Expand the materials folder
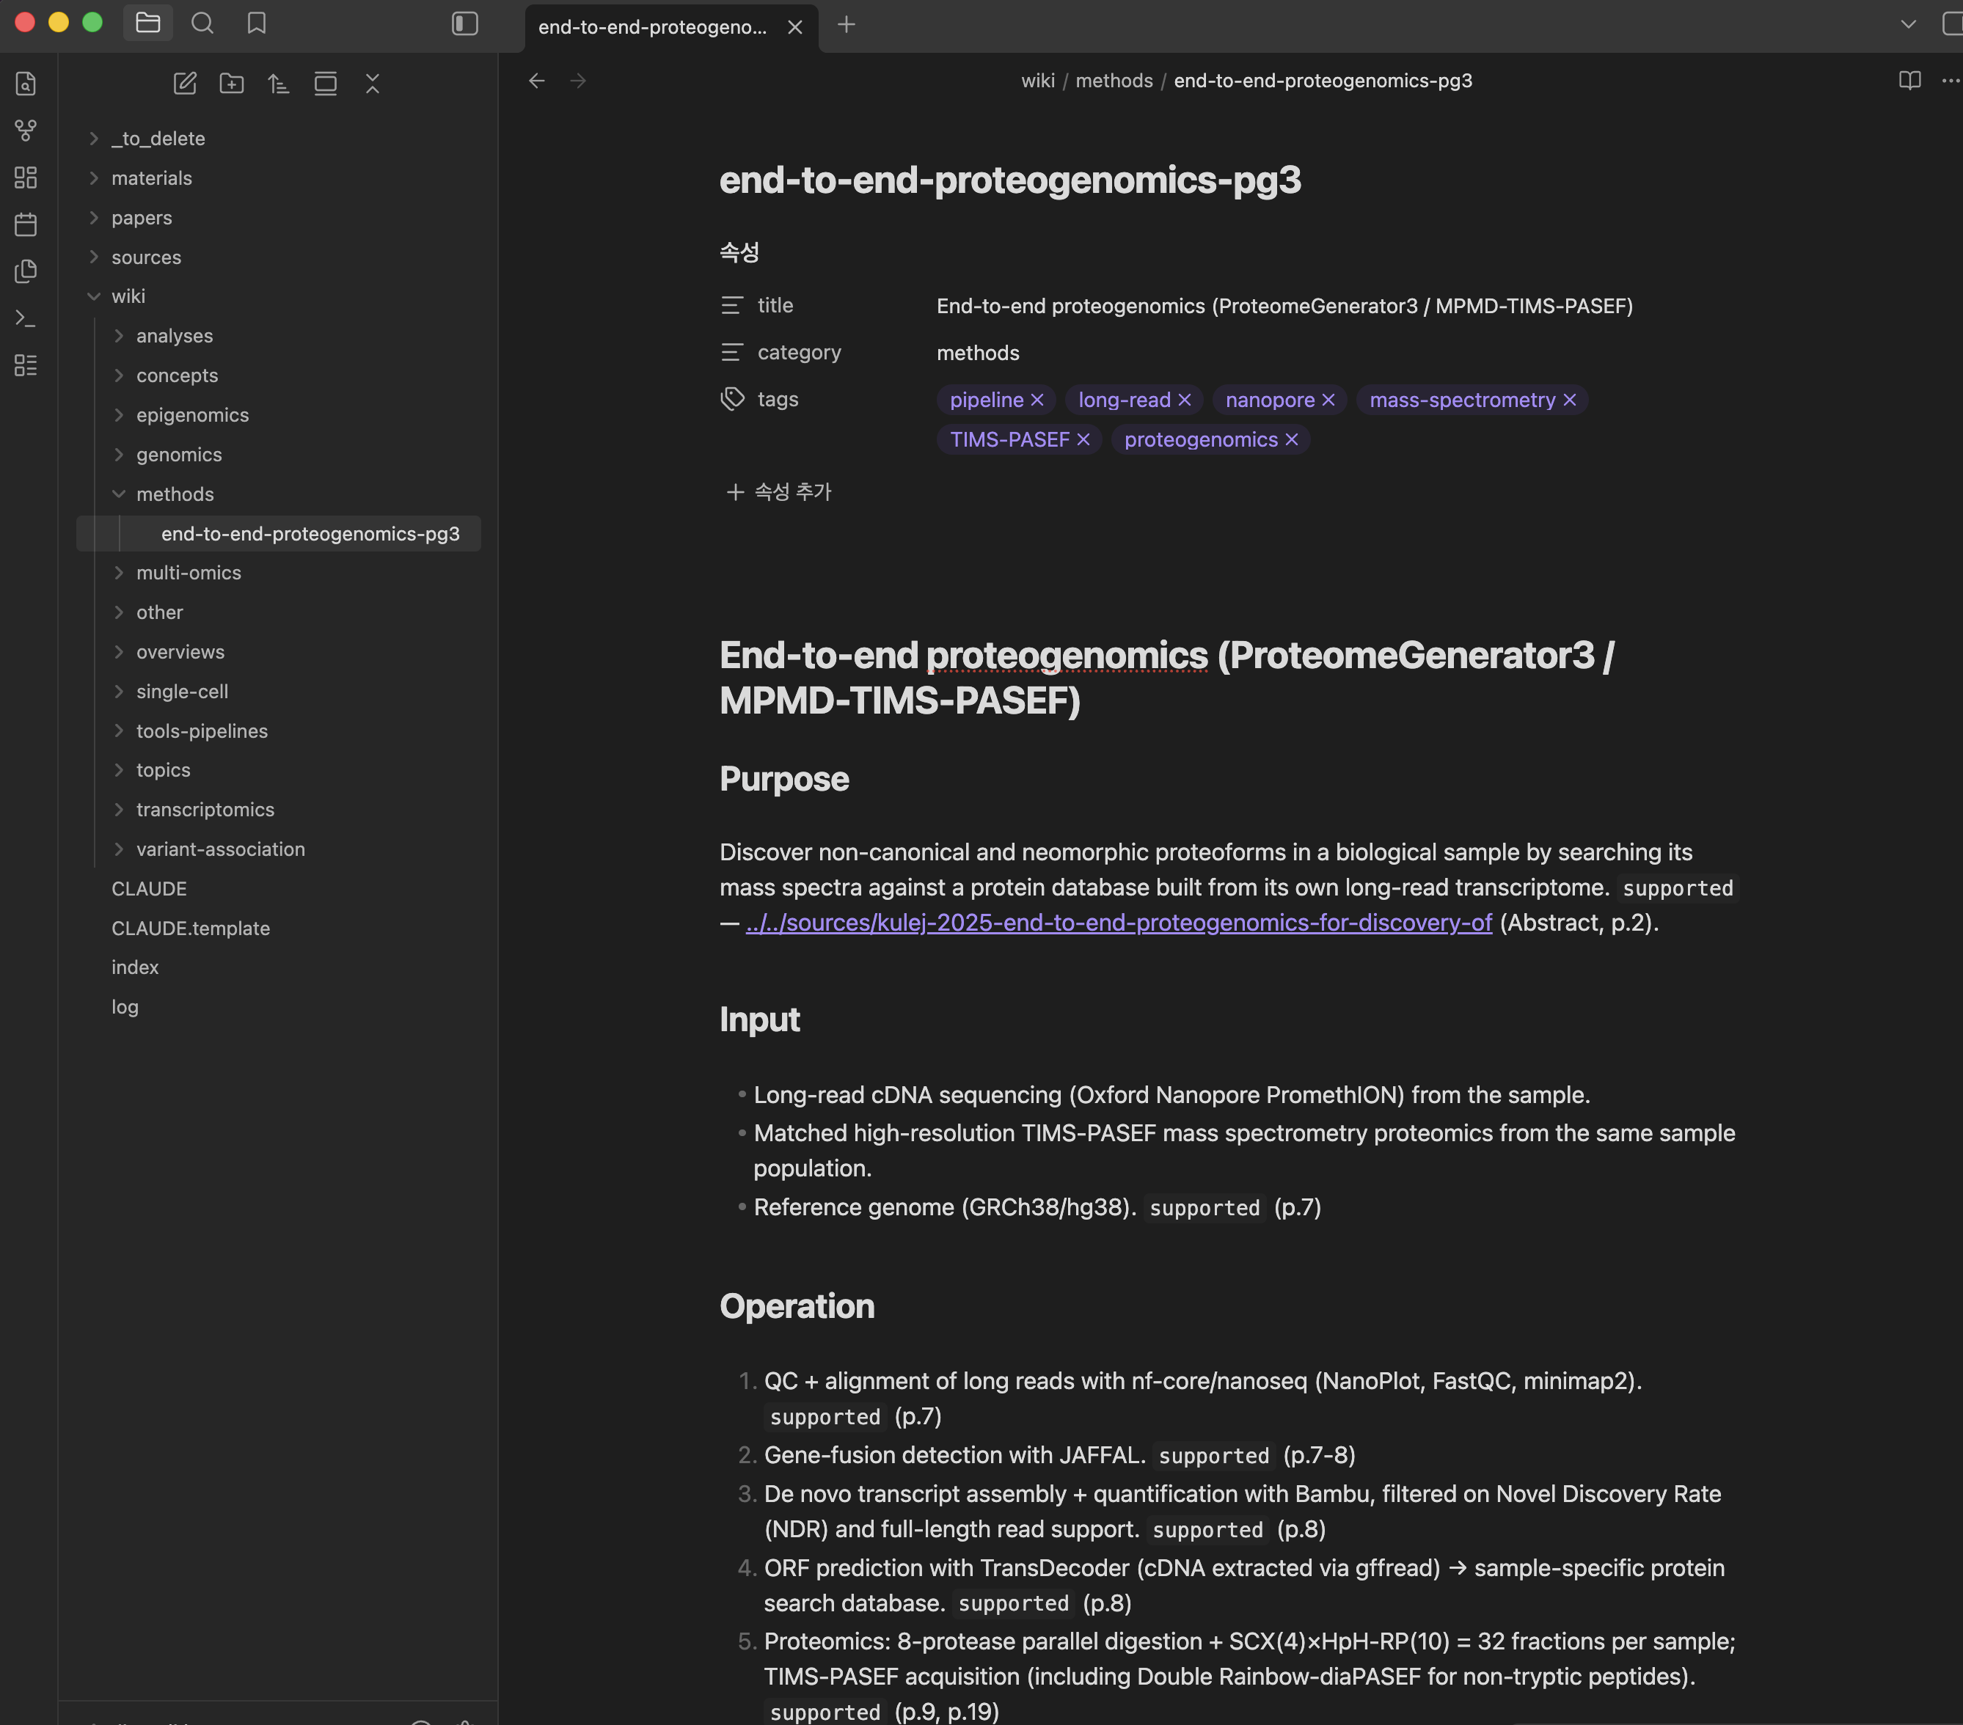This screenshot has height=1725, width=1963. pyautogui.click(x=94, y=177)
